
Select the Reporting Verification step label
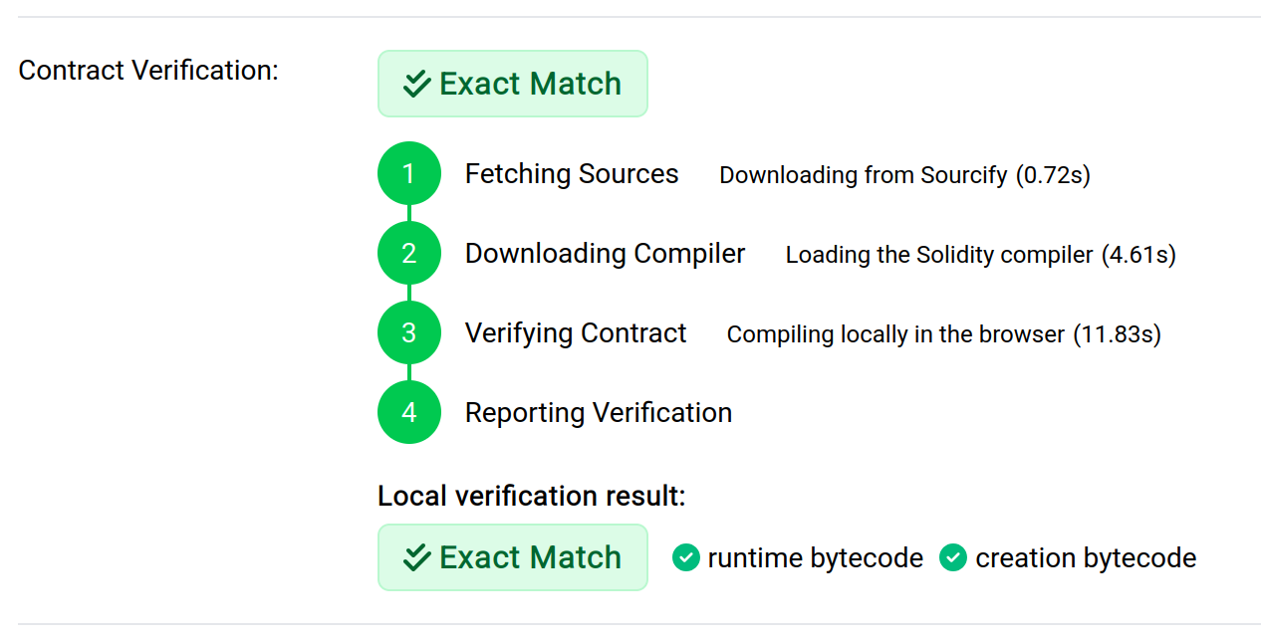[598, 413]
